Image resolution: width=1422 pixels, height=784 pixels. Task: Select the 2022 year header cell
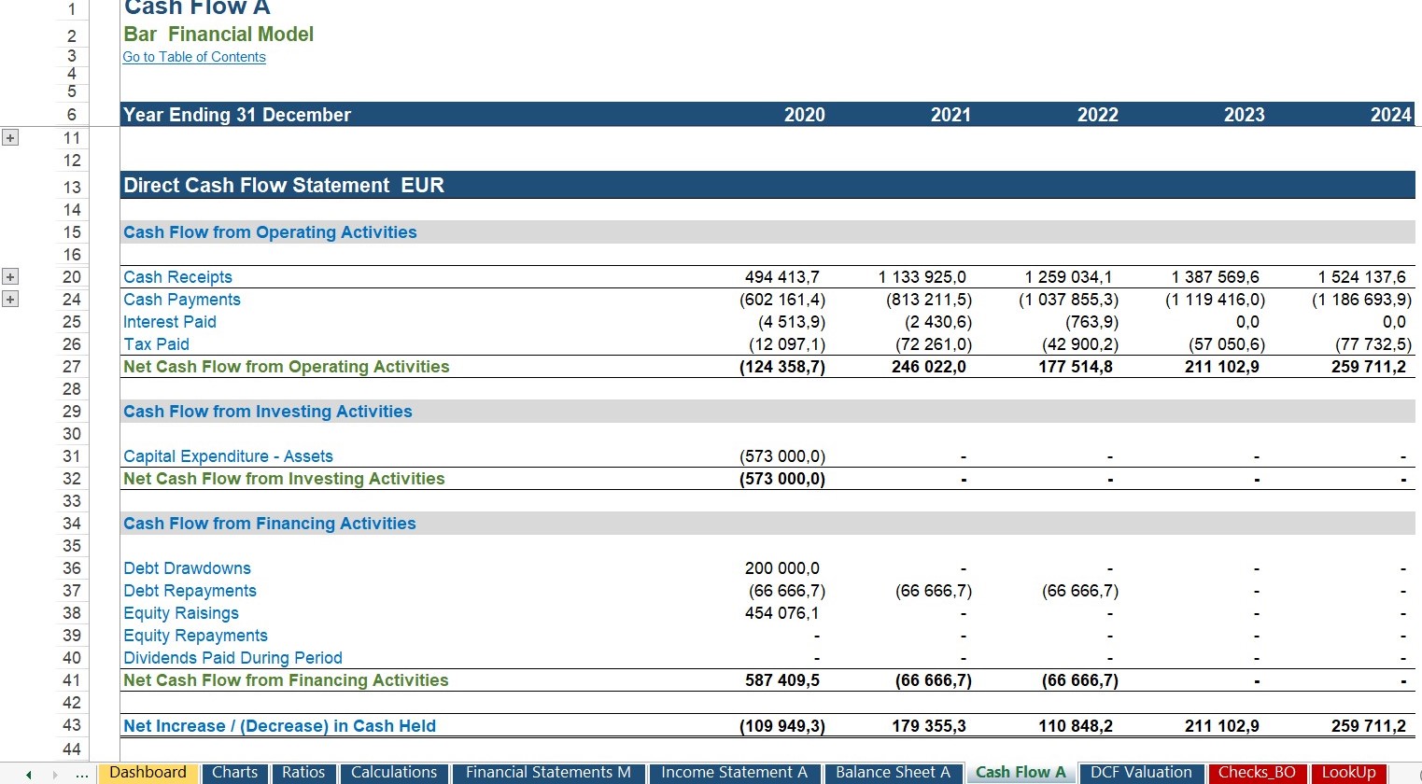(x=1097, y=115)
